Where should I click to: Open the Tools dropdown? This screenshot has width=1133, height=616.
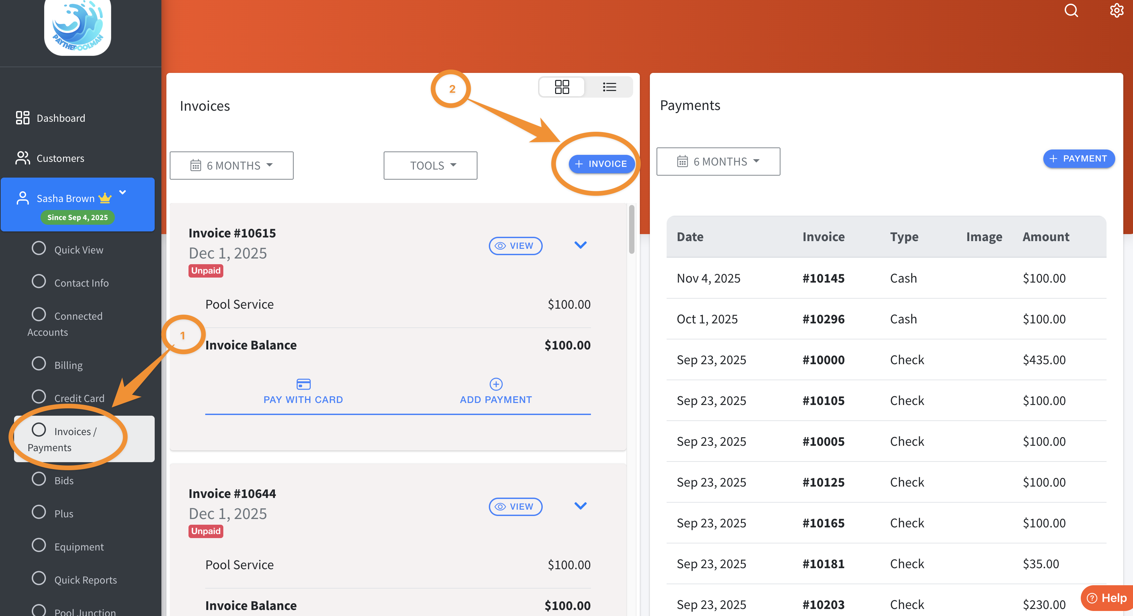click(x=430, y=166)
